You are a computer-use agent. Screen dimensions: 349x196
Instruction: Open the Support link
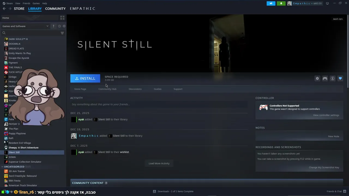(x=178, y=89)
